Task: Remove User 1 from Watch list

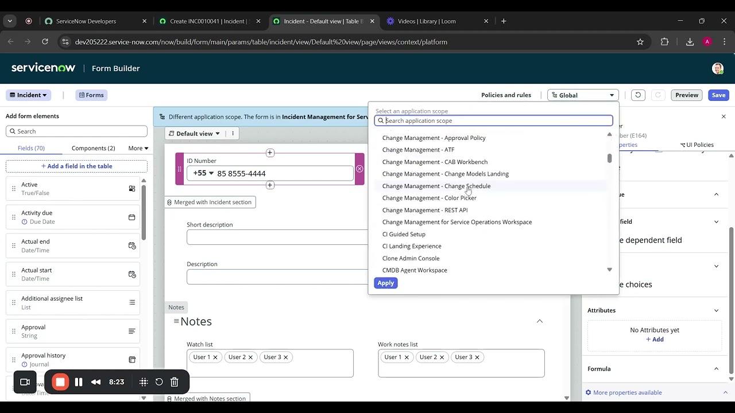Action: 215,357
